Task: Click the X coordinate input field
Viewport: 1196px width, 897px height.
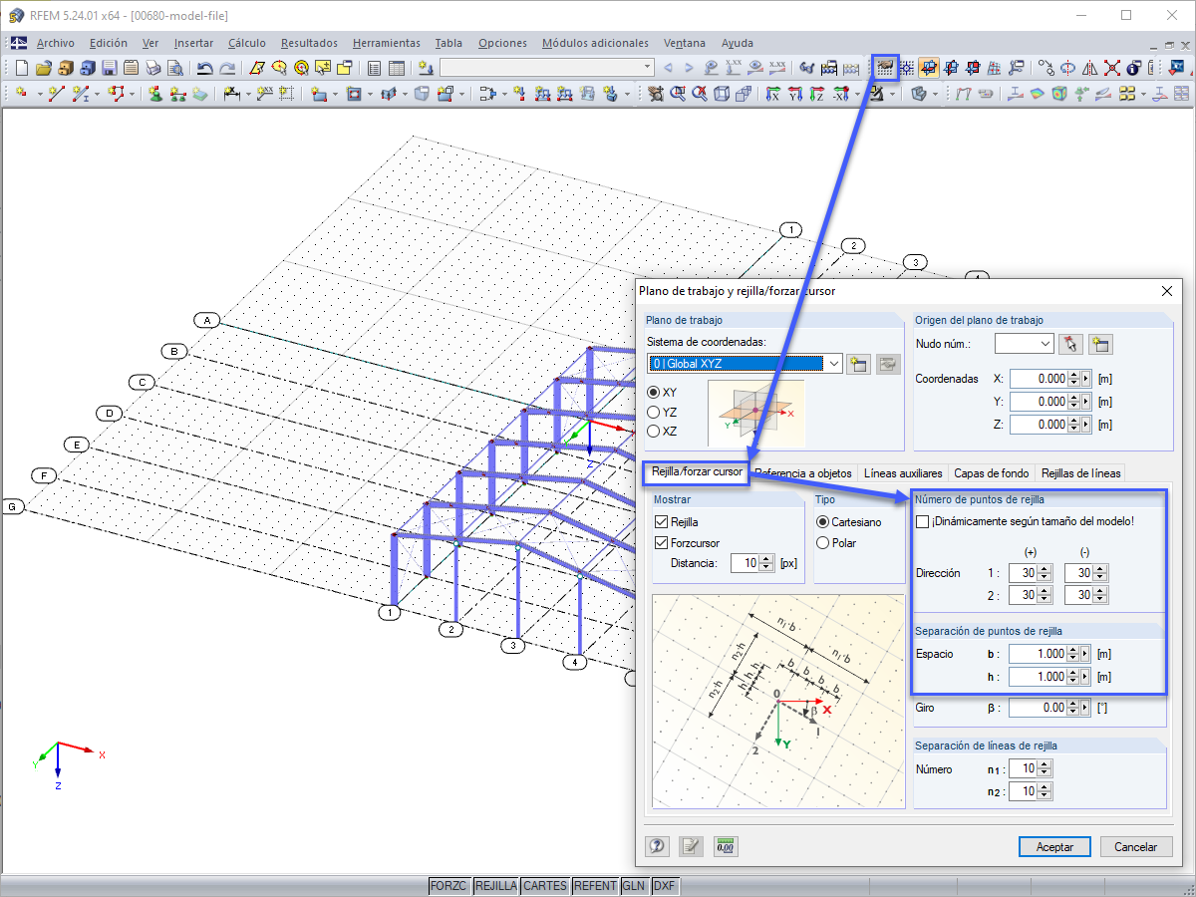Action: (x=1038, y=379)
